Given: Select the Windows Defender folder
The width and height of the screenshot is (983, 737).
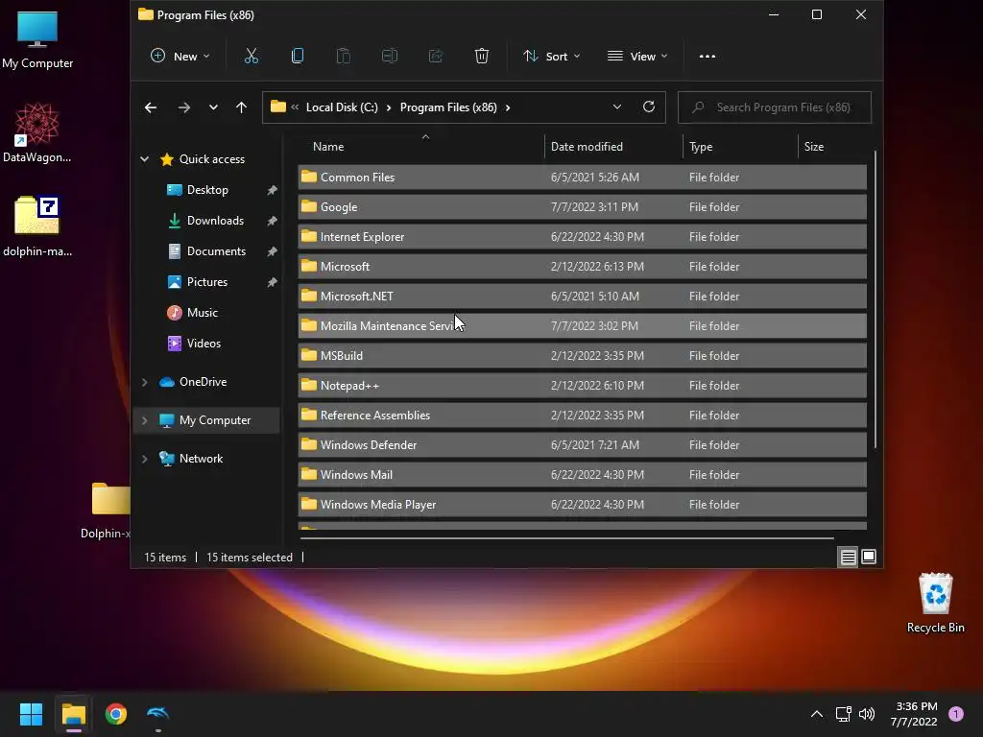Looking at the screenshot, I should tap(582, 445).
